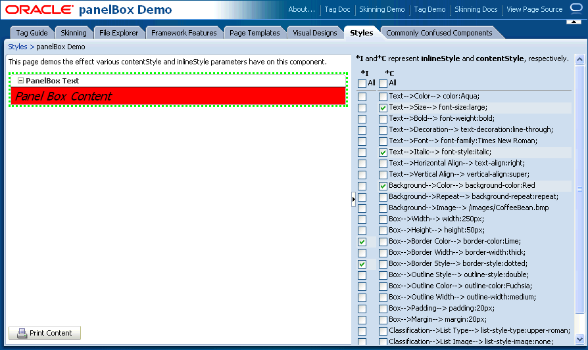
Task: Go to the Page Templates tab
Action: (x=255, y=33)
